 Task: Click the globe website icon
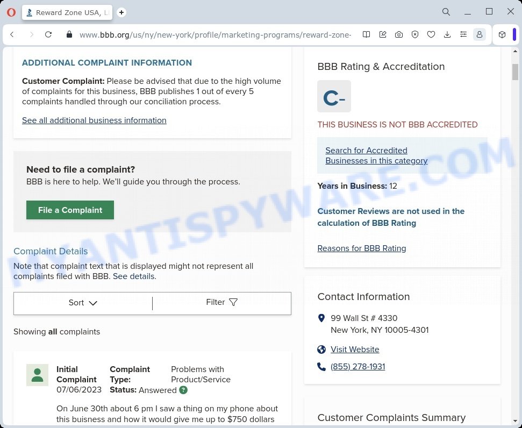point(321,349)
